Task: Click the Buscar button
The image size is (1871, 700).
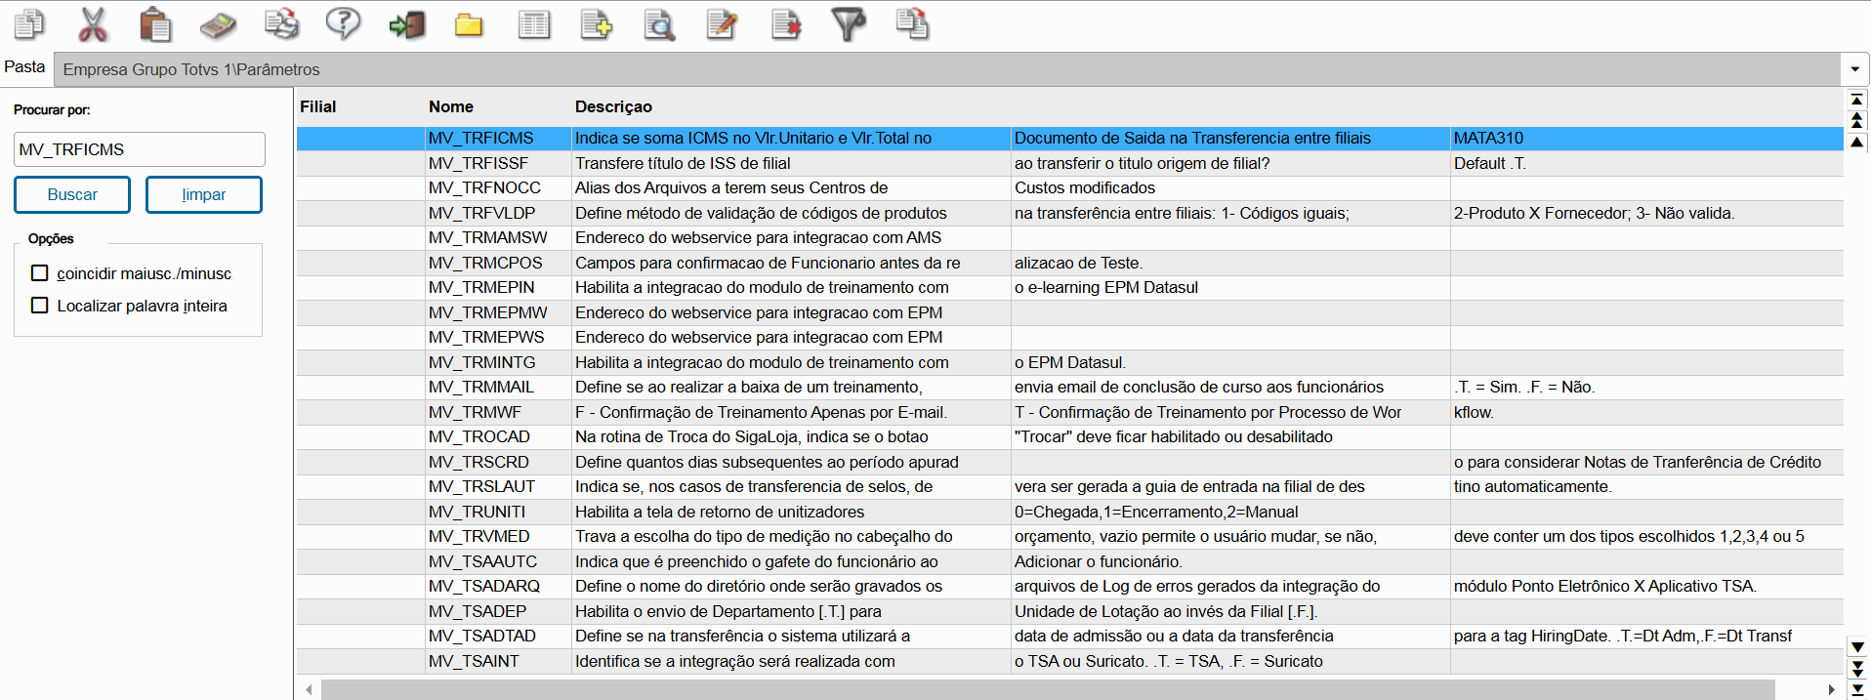Action: 72,194
